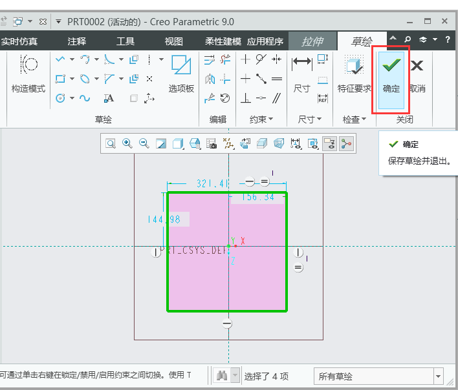Screen dimensions: 458x390
Task: Open the 所有草绘 selection filter combo box
Action: 379,376
